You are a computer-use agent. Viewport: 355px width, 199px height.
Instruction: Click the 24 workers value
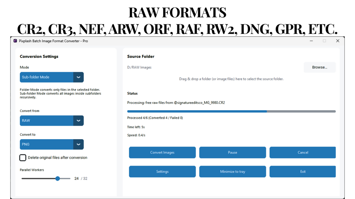point(77,179)
